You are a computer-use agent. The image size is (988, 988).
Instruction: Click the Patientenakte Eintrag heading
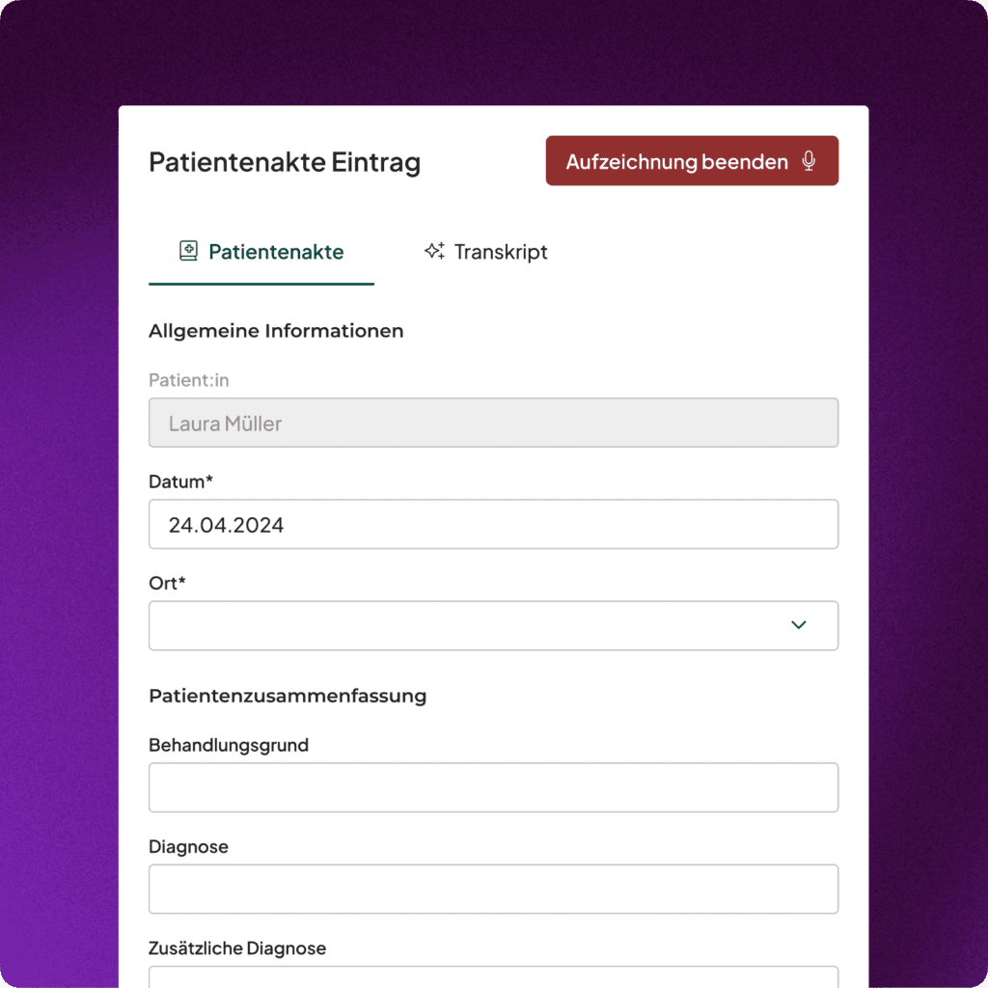coord(285,162)
